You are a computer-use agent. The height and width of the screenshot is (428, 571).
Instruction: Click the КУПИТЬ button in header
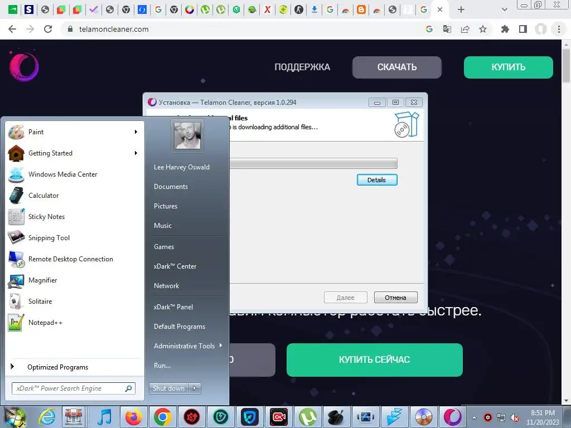(509, 67)
